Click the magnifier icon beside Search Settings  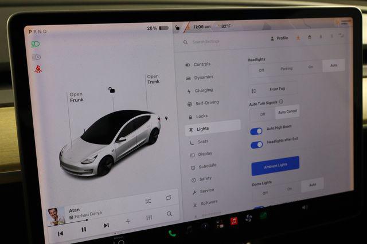coord(185,42)
